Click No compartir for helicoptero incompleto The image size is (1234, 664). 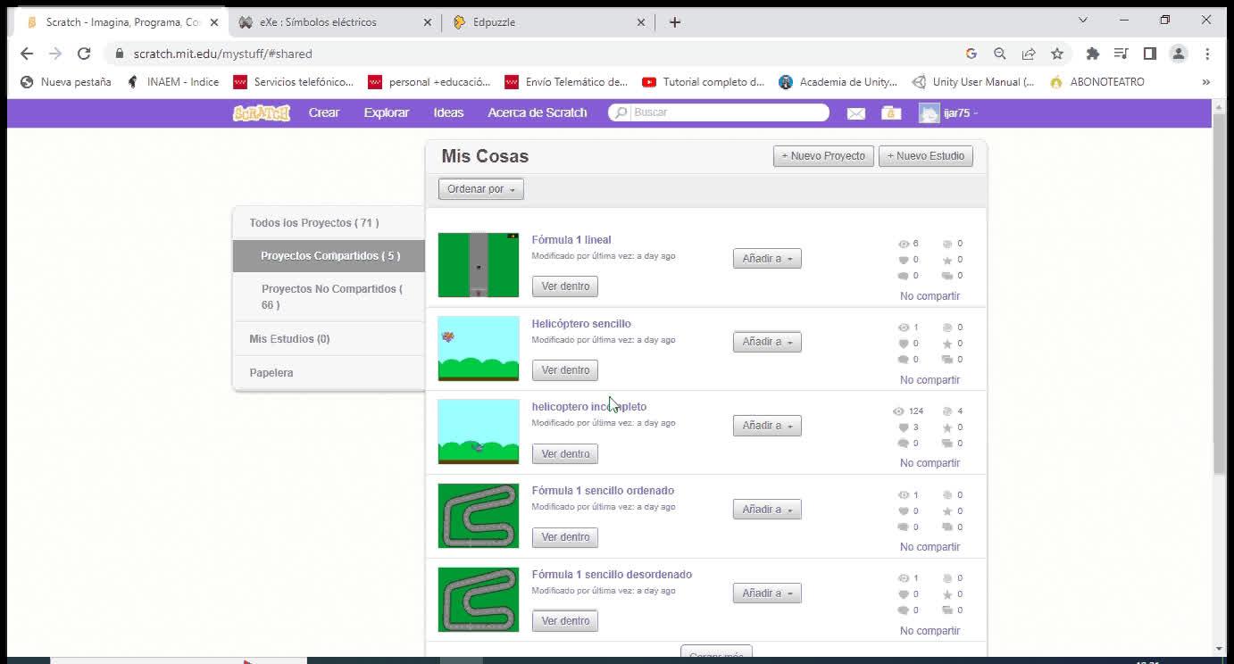(x=930, y=463)
